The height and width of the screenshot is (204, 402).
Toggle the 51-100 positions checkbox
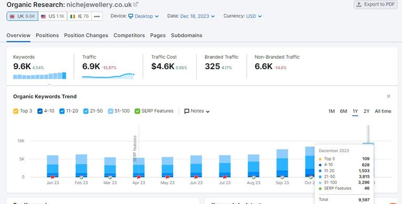tap(111, 111)
